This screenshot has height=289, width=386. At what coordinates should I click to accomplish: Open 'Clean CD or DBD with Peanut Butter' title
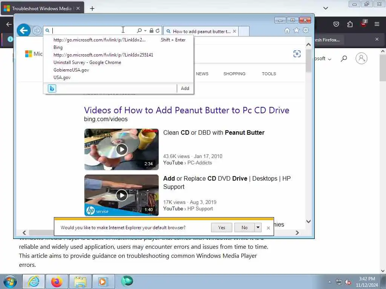point(214,133)
